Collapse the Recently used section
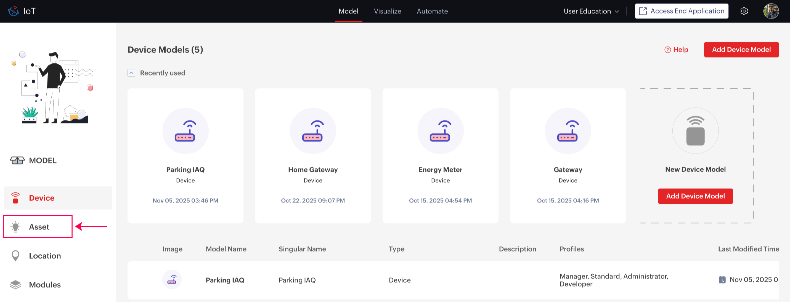790x302 pixels. point(131,73)
